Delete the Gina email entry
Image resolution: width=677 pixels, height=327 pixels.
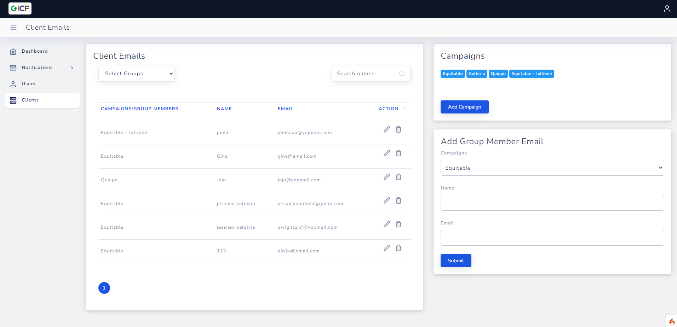tap(398, 153)
